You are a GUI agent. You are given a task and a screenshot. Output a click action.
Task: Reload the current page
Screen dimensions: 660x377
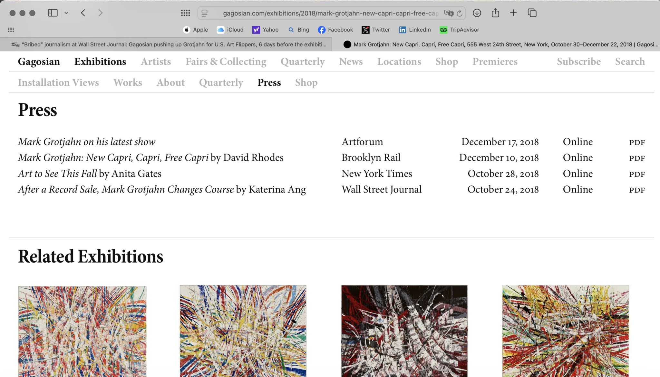pos(460,13)
